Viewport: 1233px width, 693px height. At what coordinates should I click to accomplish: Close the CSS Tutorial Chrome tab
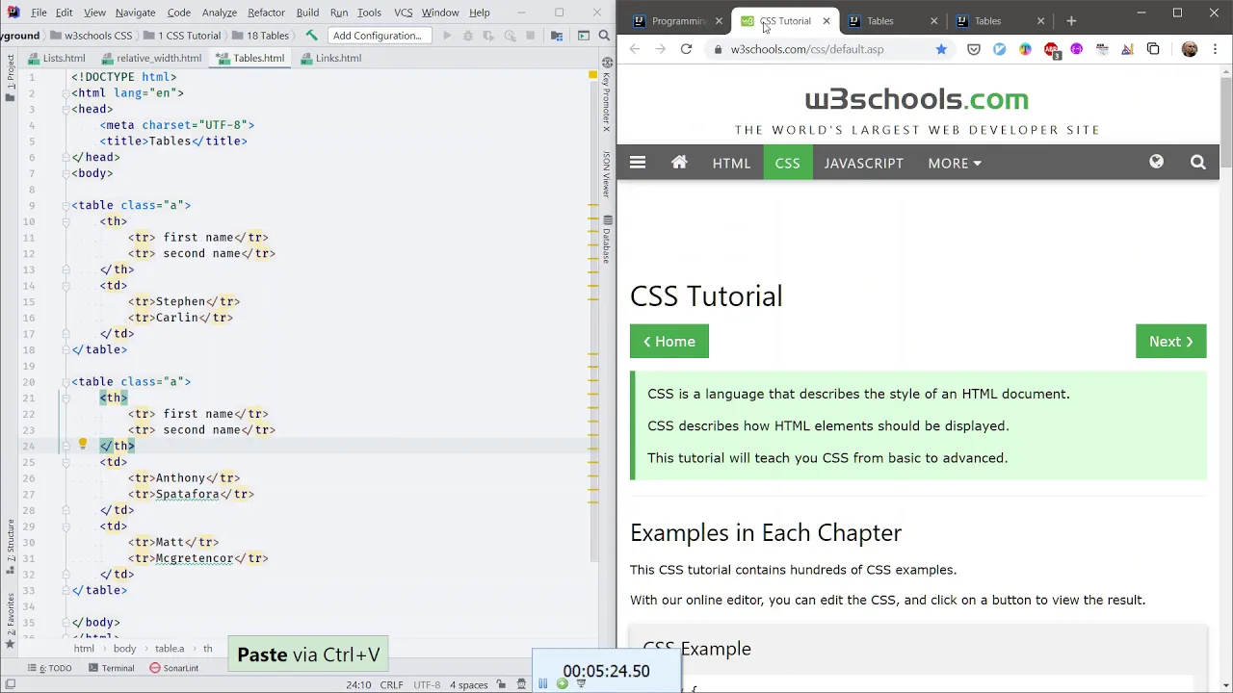pyautogui.click(x=826, y=21)
